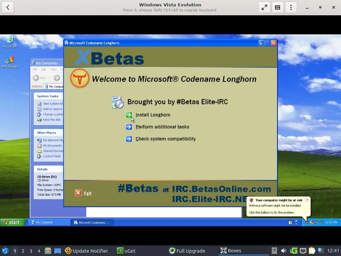Switch to workspace 3
Viewport: 341px width, 256px height.
[x=31, y=251]
